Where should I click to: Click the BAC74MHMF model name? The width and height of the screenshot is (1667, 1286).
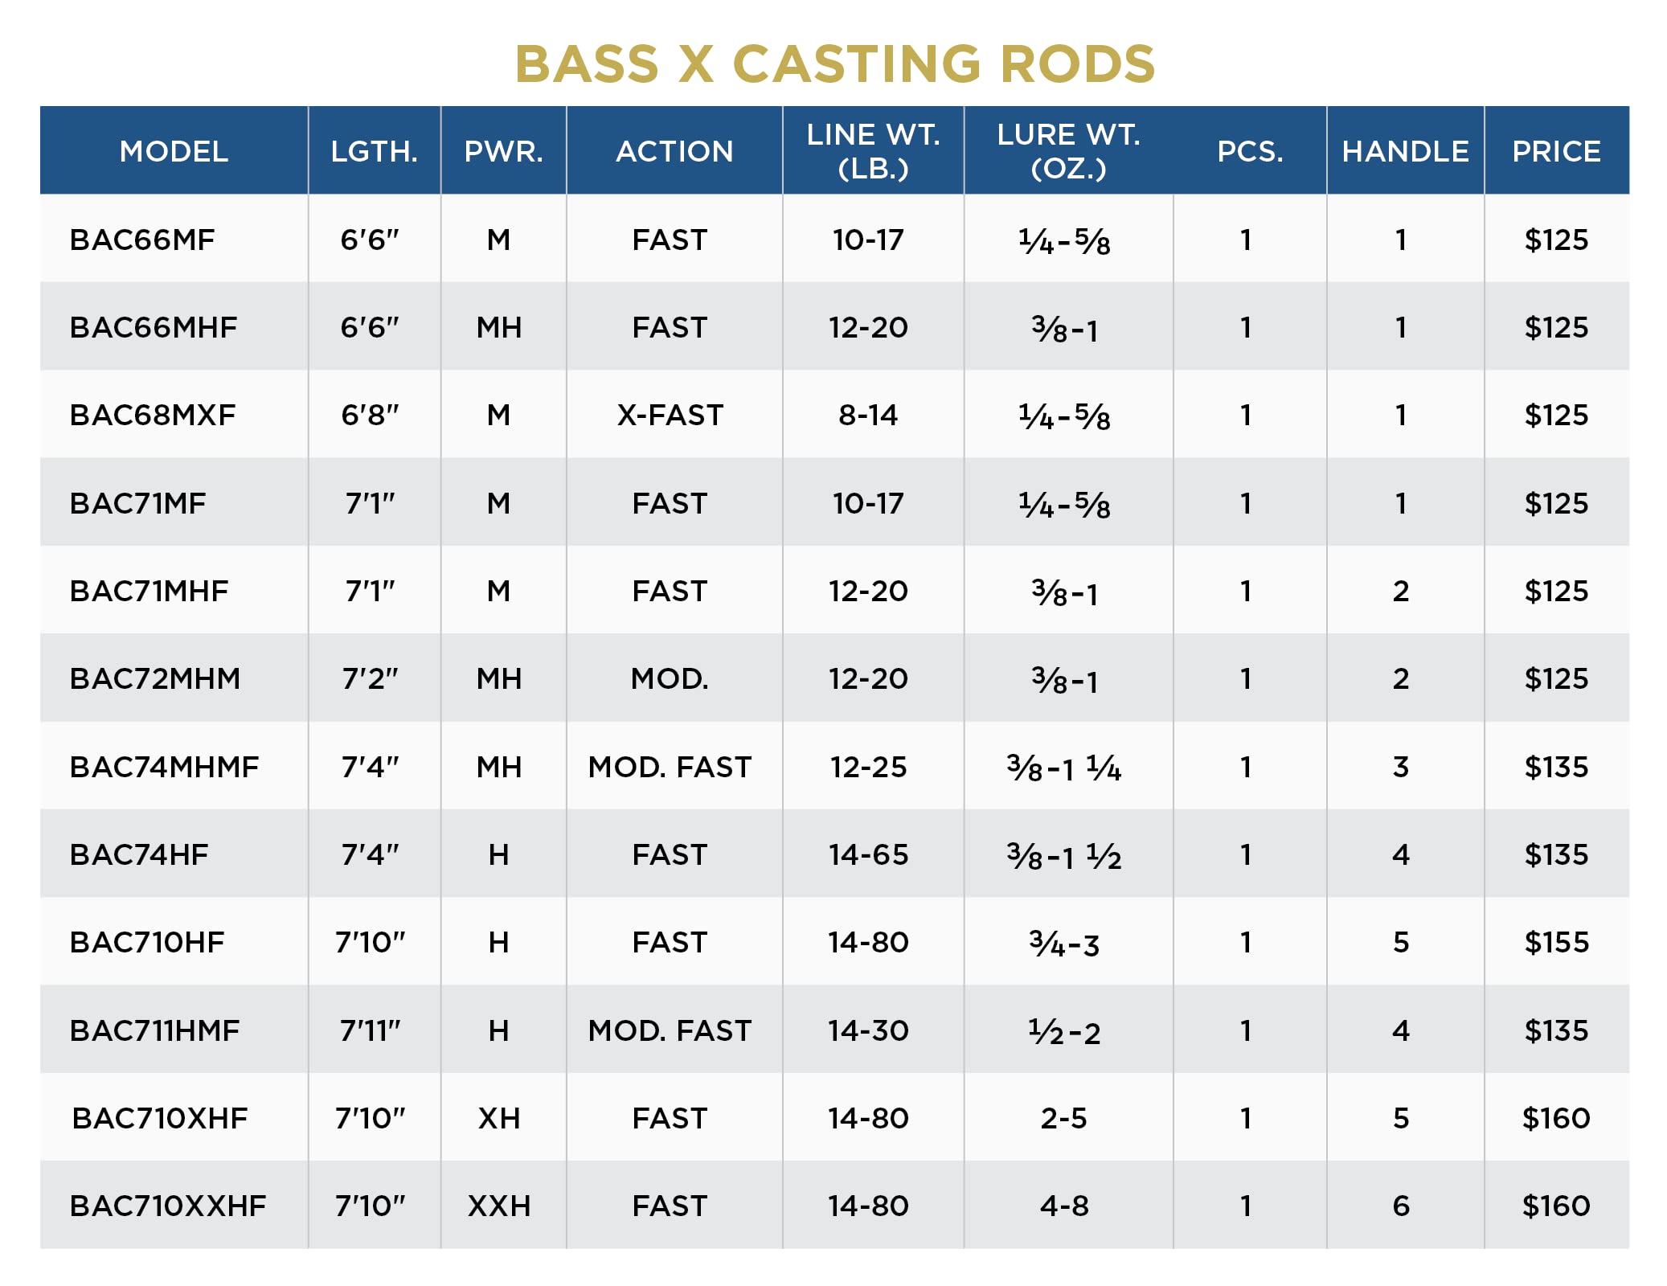pyautogui.click(x=165, y=767)
